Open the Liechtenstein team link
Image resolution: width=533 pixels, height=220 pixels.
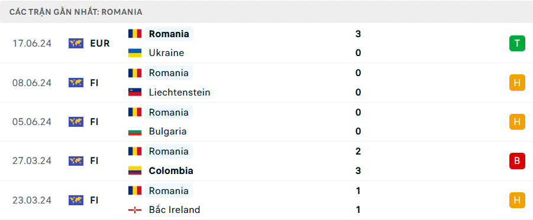179,92
